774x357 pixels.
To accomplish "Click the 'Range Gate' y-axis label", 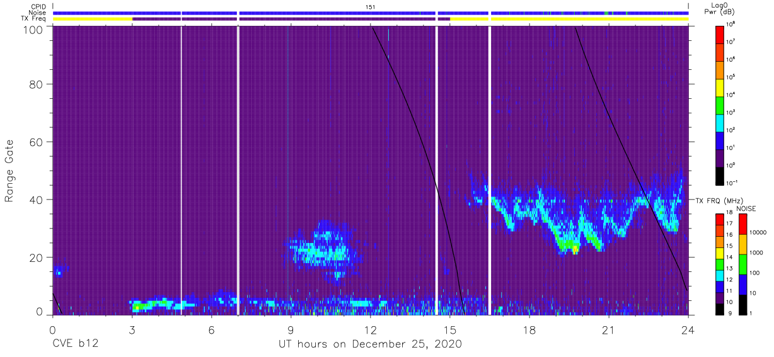I will pos(9,171).
